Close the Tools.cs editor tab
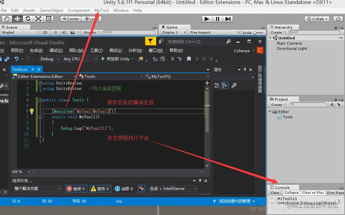This screenshot has height=215, width=345. [39, 69]
